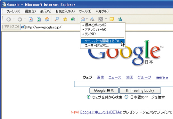Screen dimensions: 173x119
Task: Open History with the clock-arrow icon
Action: coord(73,19)
